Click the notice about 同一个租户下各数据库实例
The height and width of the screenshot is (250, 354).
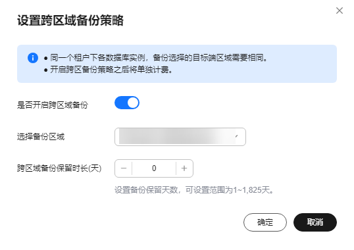(x=159, y=58)
